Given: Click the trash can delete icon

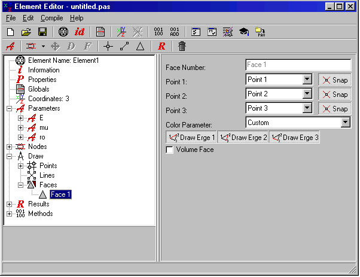Looking at the screenshot, I should [182, 46].
